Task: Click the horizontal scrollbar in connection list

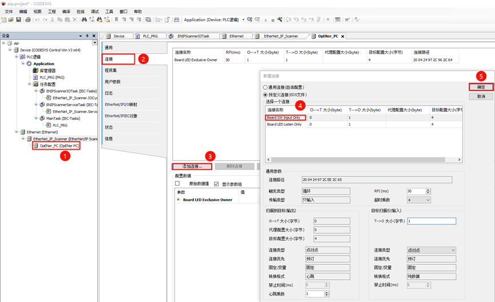Action: (358, 160)
